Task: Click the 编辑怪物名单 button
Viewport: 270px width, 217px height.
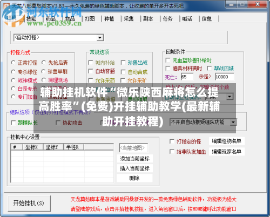Action: pos(227,141)
